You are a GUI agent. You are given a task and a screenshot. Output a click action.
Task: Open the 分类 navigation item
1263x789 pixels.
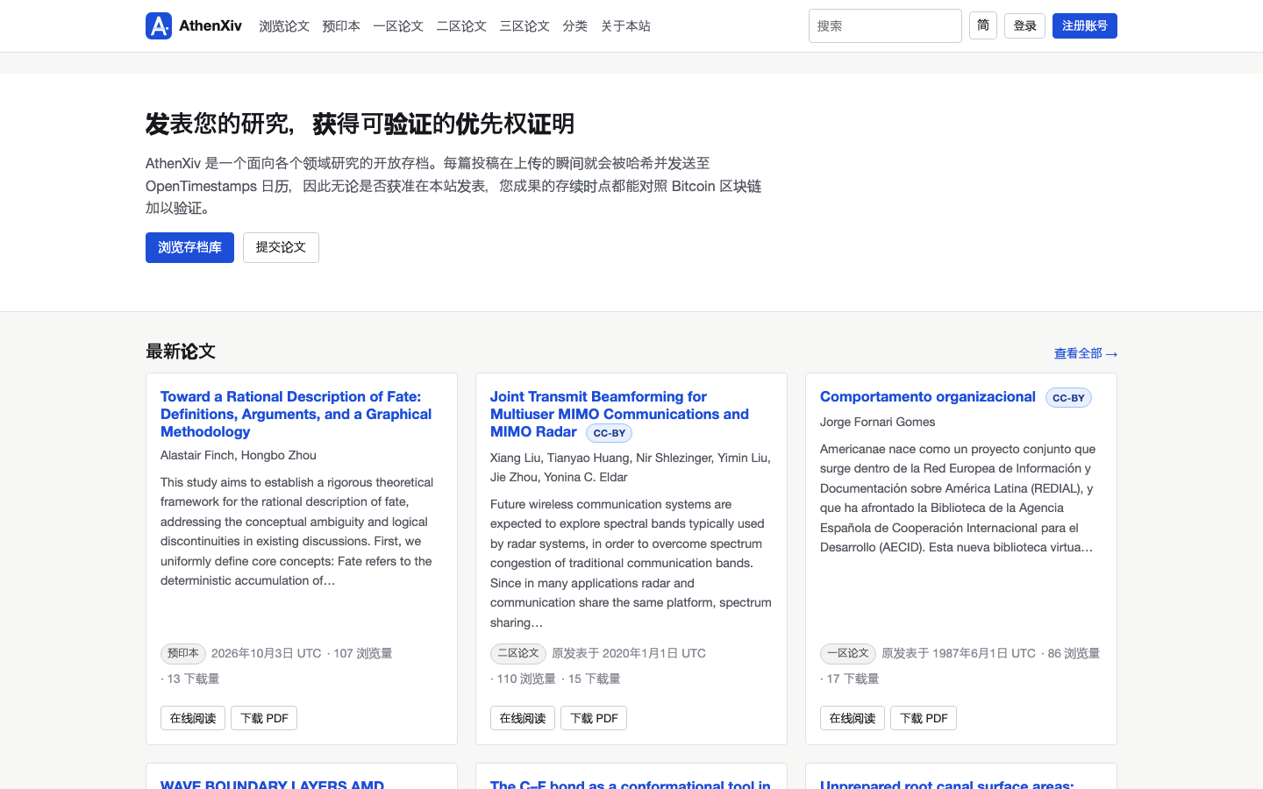575,26
